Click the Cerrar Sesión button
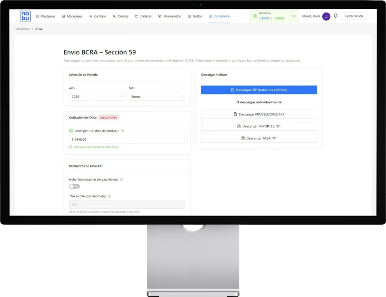386x297 pixels. pos(353,16)
